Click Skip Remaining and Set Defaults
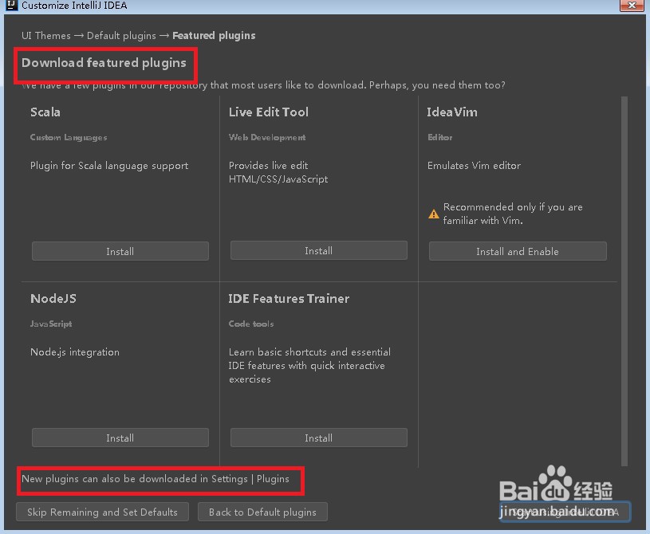 coord(102,512)
